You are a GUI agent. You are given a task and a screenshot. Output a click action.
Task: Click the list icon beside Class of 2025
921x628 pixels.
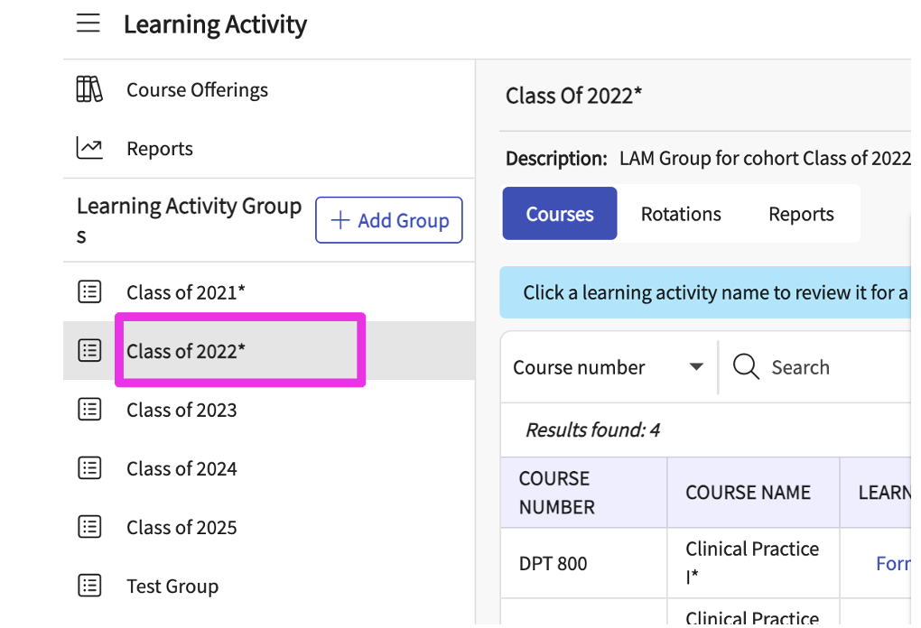point(89,527)
